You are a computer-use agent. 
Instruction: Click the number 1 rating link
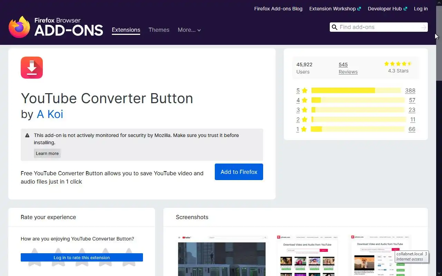298,129
